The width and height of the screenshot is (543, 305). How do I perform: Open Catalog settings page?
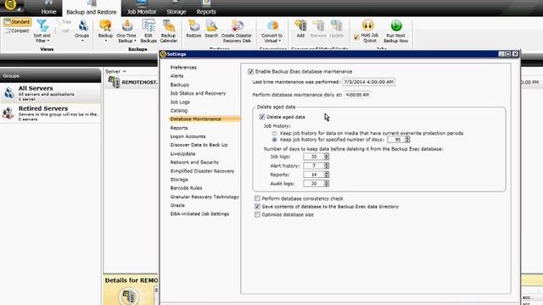[179, 111]
